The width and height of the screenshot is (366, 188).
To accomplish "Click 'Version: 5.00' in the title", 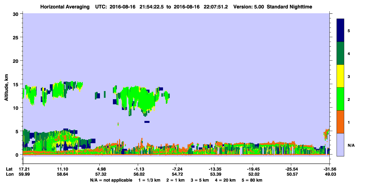I will [x=249, y=7].
